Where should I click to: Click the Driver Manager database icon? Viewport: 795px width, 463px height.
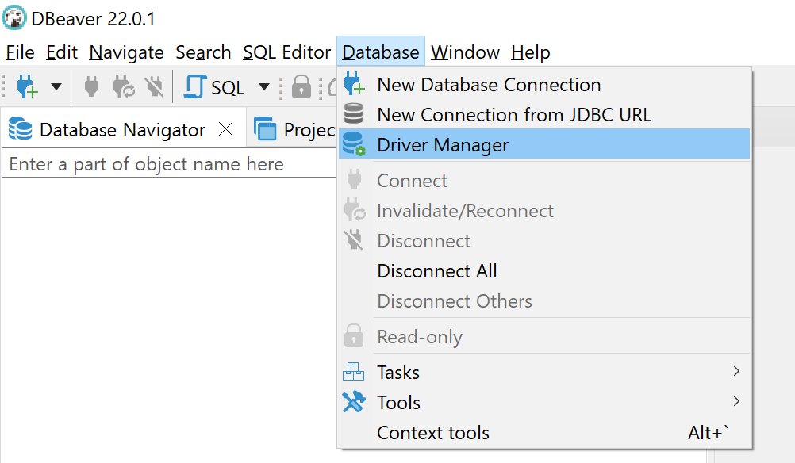point(353,143)
